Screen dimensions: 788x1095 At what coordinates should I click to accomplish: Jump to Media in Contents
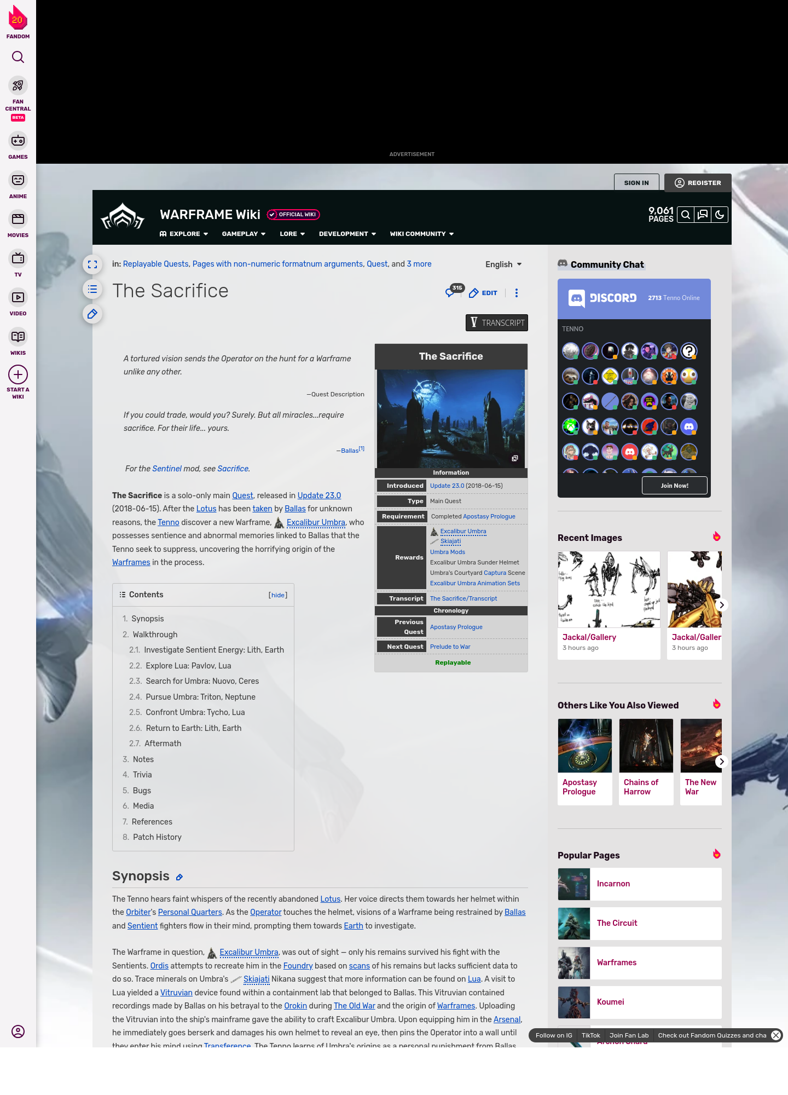click(138, 806)
